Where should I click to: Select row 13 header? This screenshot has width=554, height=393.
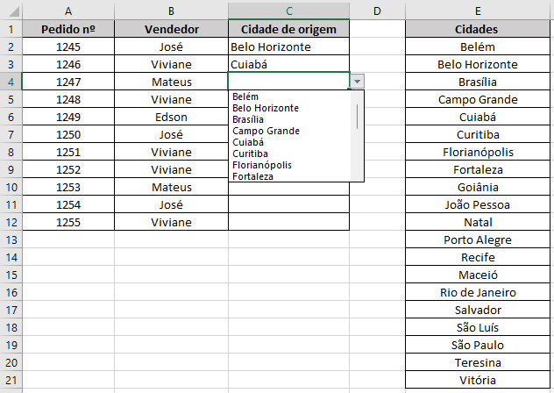pos(11,239)
